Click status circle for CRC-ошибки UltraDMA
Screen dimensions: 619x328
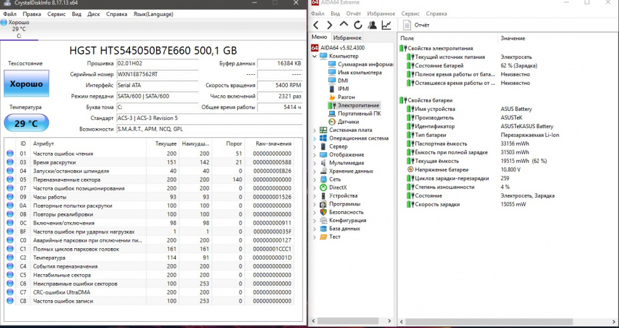pyautogui.click(x=10, y=293)
